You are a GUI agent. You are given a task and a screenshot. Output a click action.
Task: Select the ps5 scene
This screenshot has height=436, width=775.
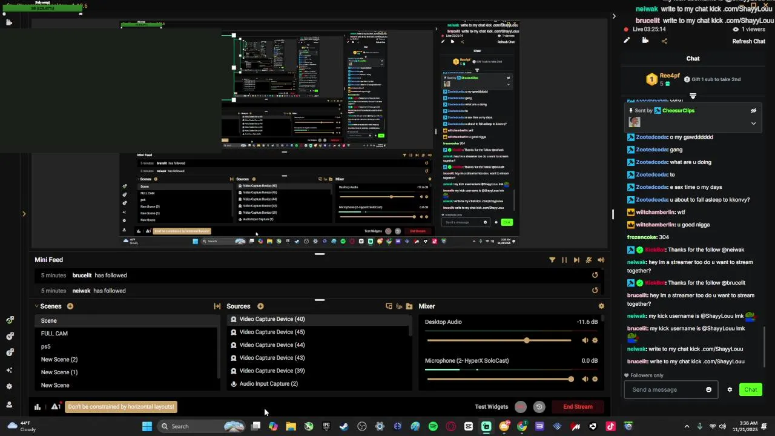pos(127,346)
